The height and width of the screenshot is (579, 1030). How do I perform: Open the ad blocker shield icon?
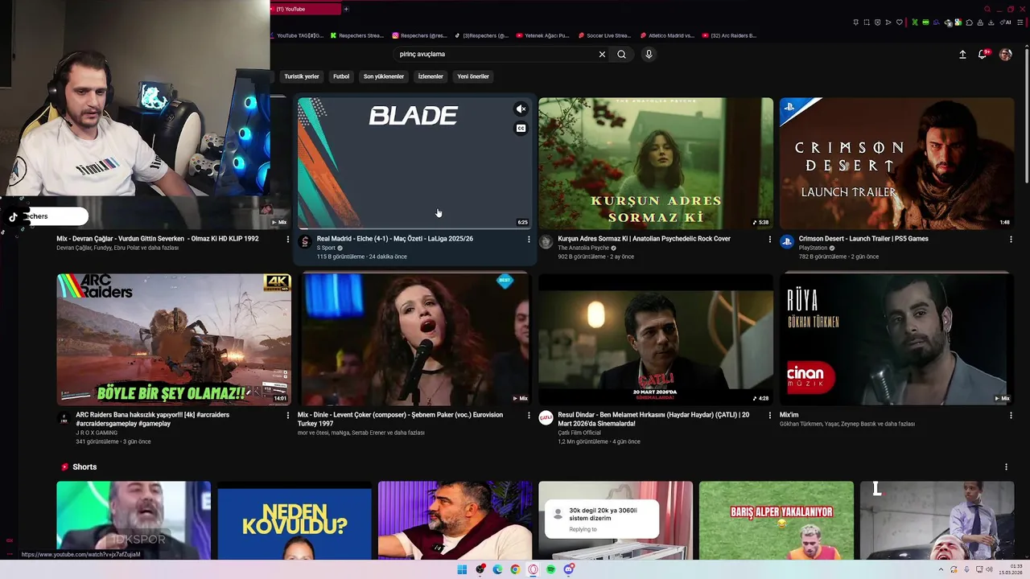pyautogui.click(x=877, y=23)
